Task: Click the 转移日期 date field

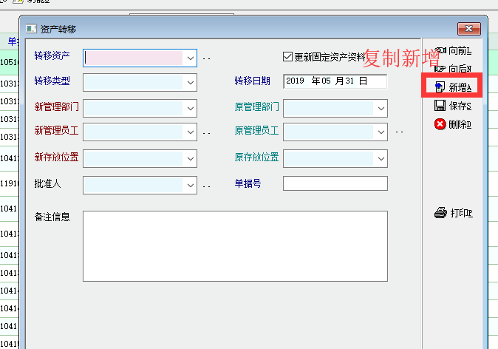Action: point(335,81)
